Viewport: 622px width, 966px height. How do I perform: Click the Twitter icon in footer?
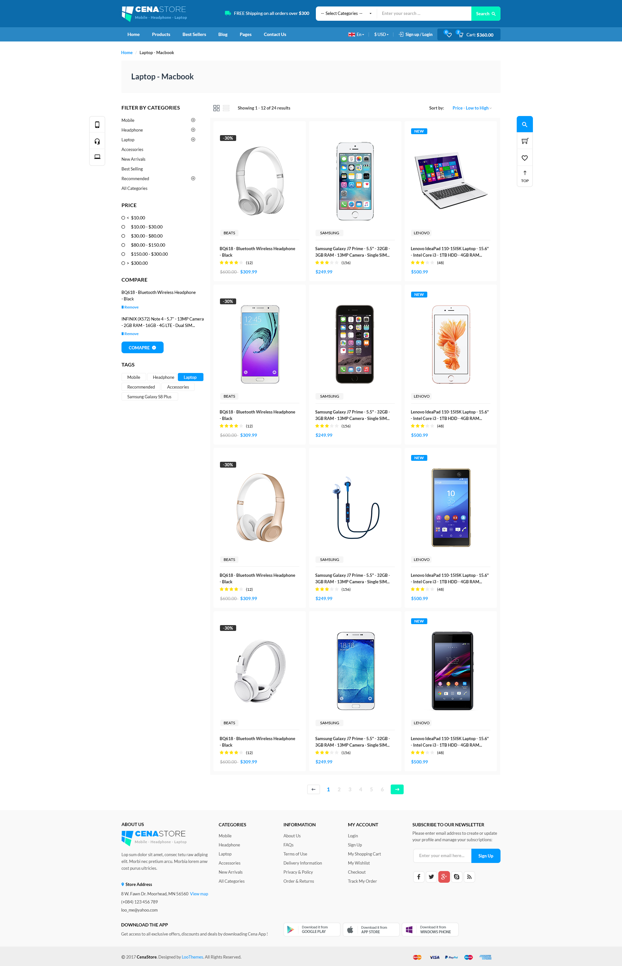click(432, 877)
